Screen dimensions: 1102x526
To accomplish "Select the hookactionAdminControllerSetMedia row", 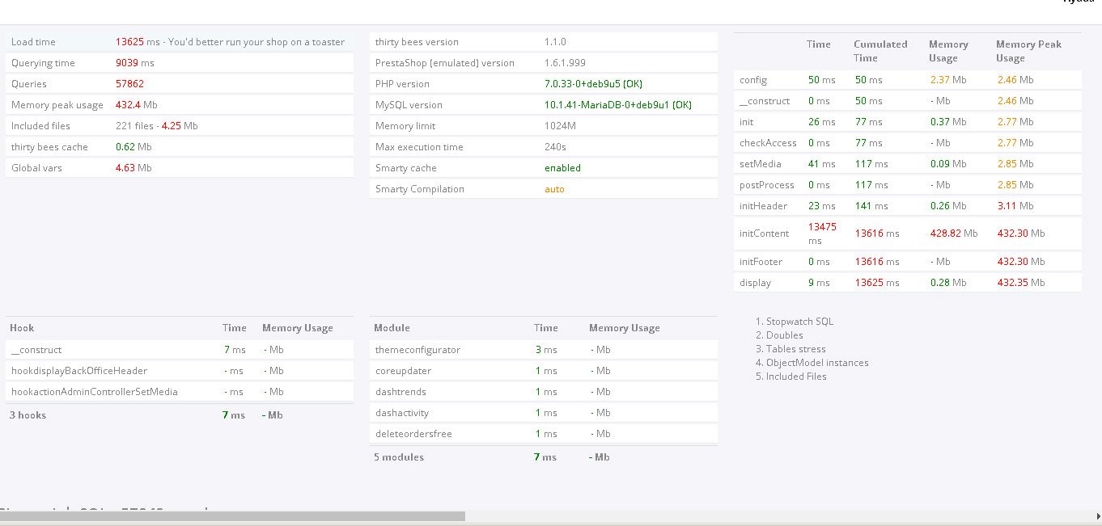I will tap(180, 392).
